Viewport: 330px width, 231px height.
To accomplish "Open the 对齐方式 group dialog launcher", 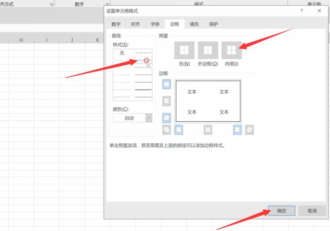I will [52, 4].
